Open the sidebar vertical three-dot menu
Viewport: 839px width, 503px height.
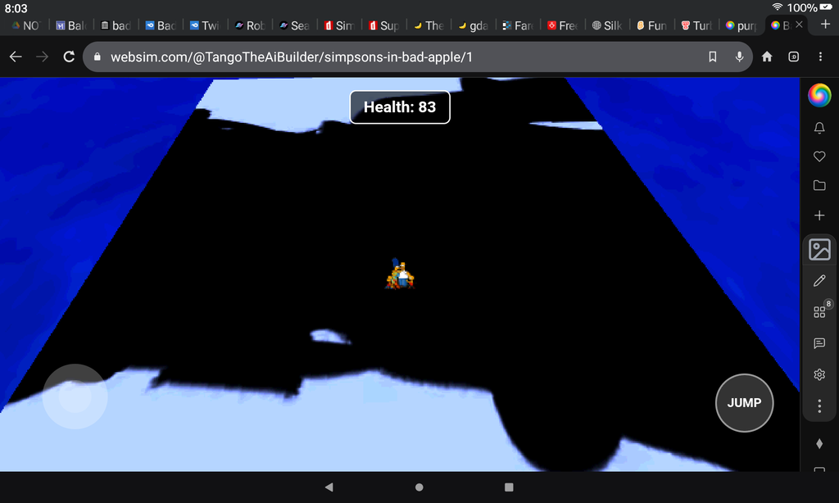click(x=819, y=406)
